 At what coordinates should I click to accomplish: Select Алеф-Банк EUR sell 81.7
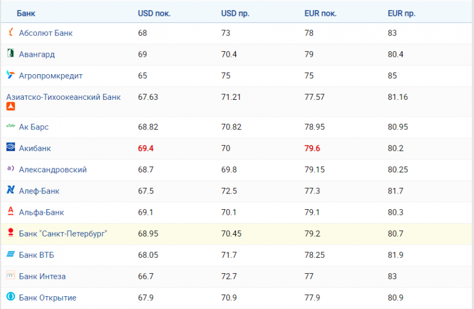click(396, 191)
